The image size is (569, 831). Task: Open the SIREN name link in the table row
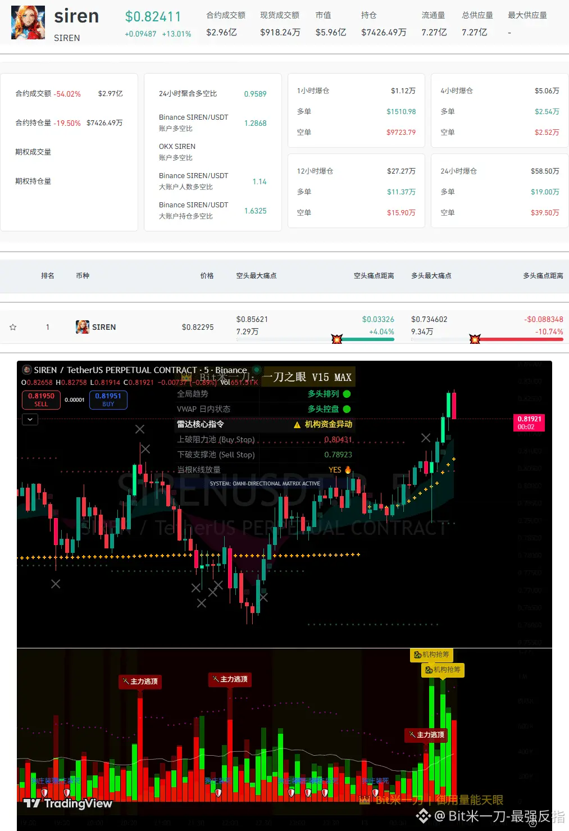[x=104, y=327]
